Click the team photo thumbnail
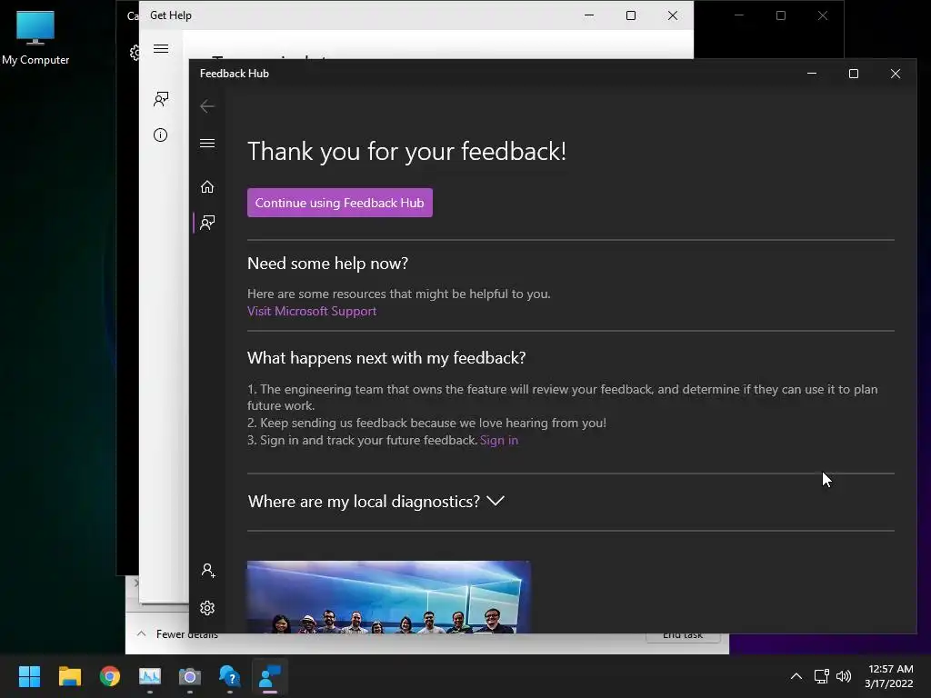931x698 pixels. [x=388, y=596]
